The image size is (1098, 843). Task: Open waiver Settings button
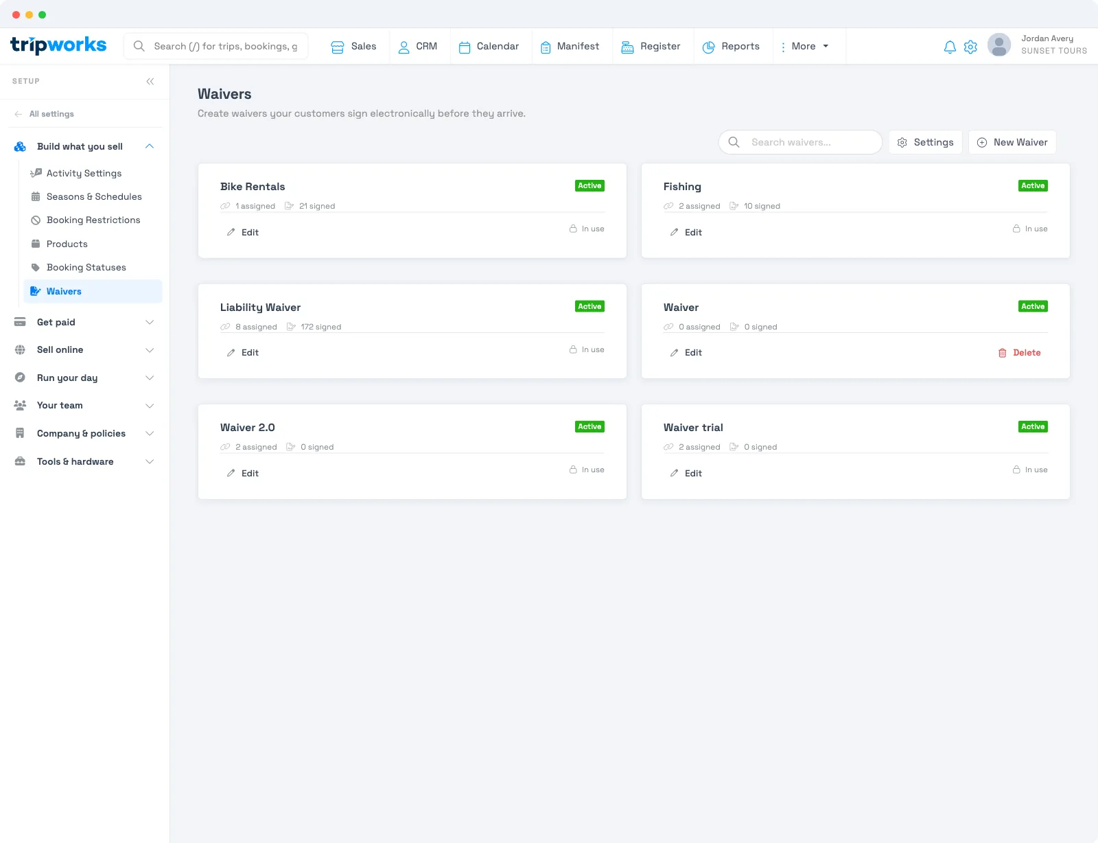coord(925,142)
